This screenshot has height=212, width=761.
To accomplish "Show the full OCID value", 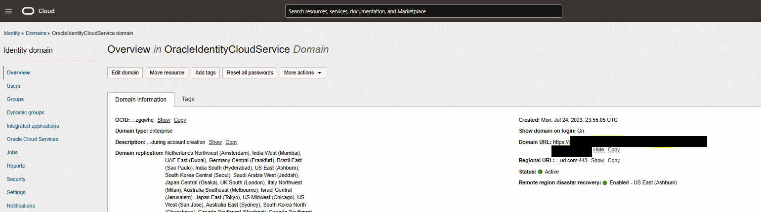I will coord(164,120).
